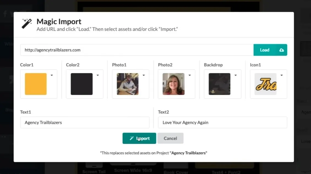Click the Text1 Agency Trailblazers field
311x174 pixels.
pos(85,122)
